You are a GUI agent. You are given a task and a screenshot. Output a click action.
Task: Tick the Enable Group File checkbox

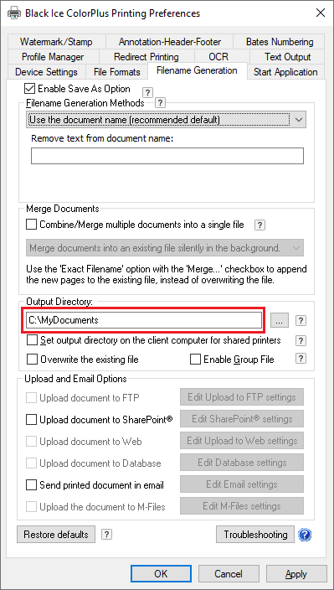(x=195, y=360)
